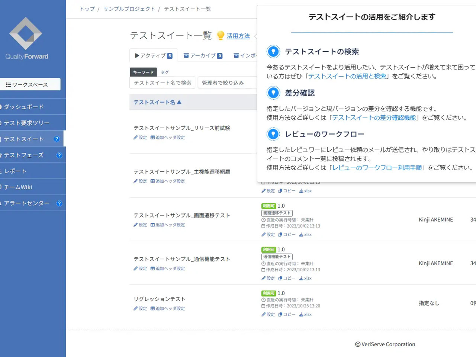Click help icon next to アラートセンター
This screenshot has height=357, width=476.
(x=59, y=203)
